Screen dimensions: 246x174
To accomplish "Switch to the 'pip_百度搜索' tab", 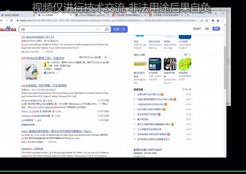I will [54, 15].
